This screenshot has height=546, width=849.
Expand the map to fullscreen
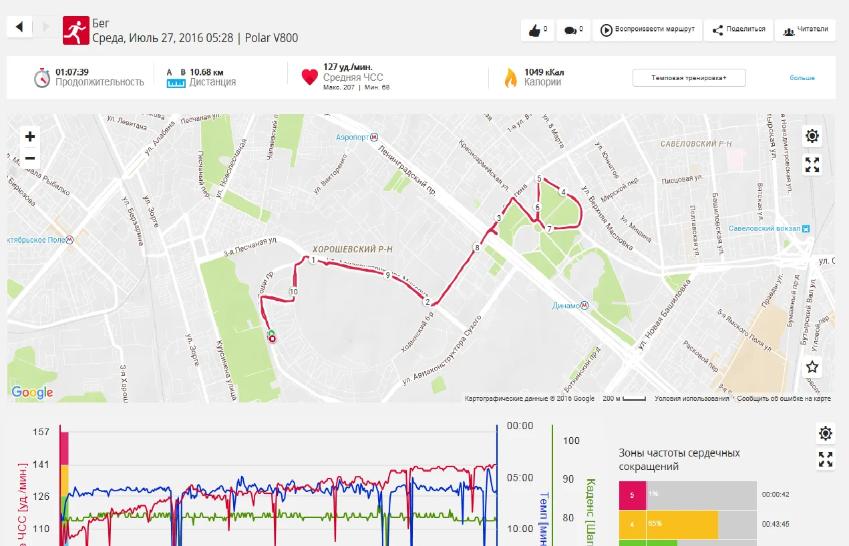pyautogui.click(x=812, y=165)
